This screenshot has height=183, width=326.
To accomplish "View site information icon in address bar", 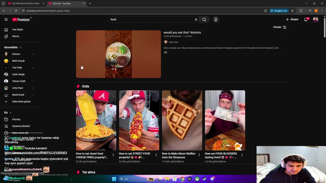I will (23, 11).
